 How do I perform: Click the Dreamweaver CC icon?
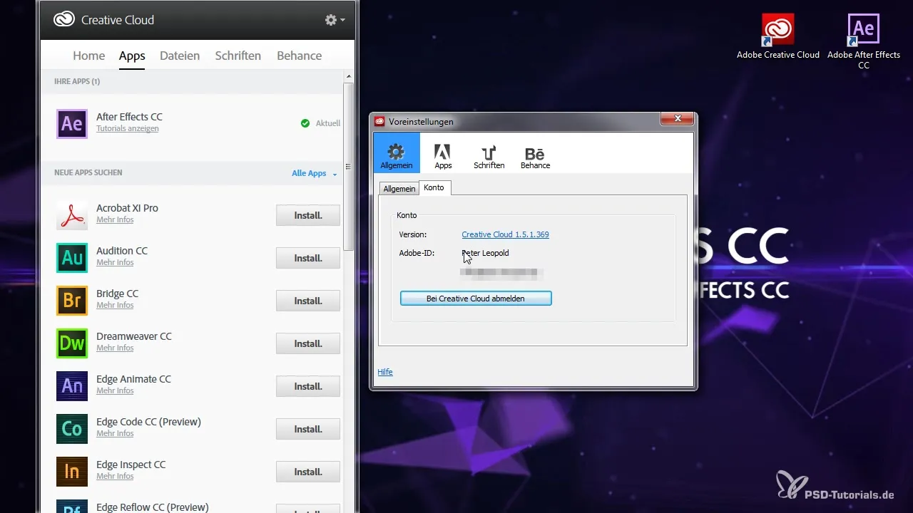tap(72, 343)
